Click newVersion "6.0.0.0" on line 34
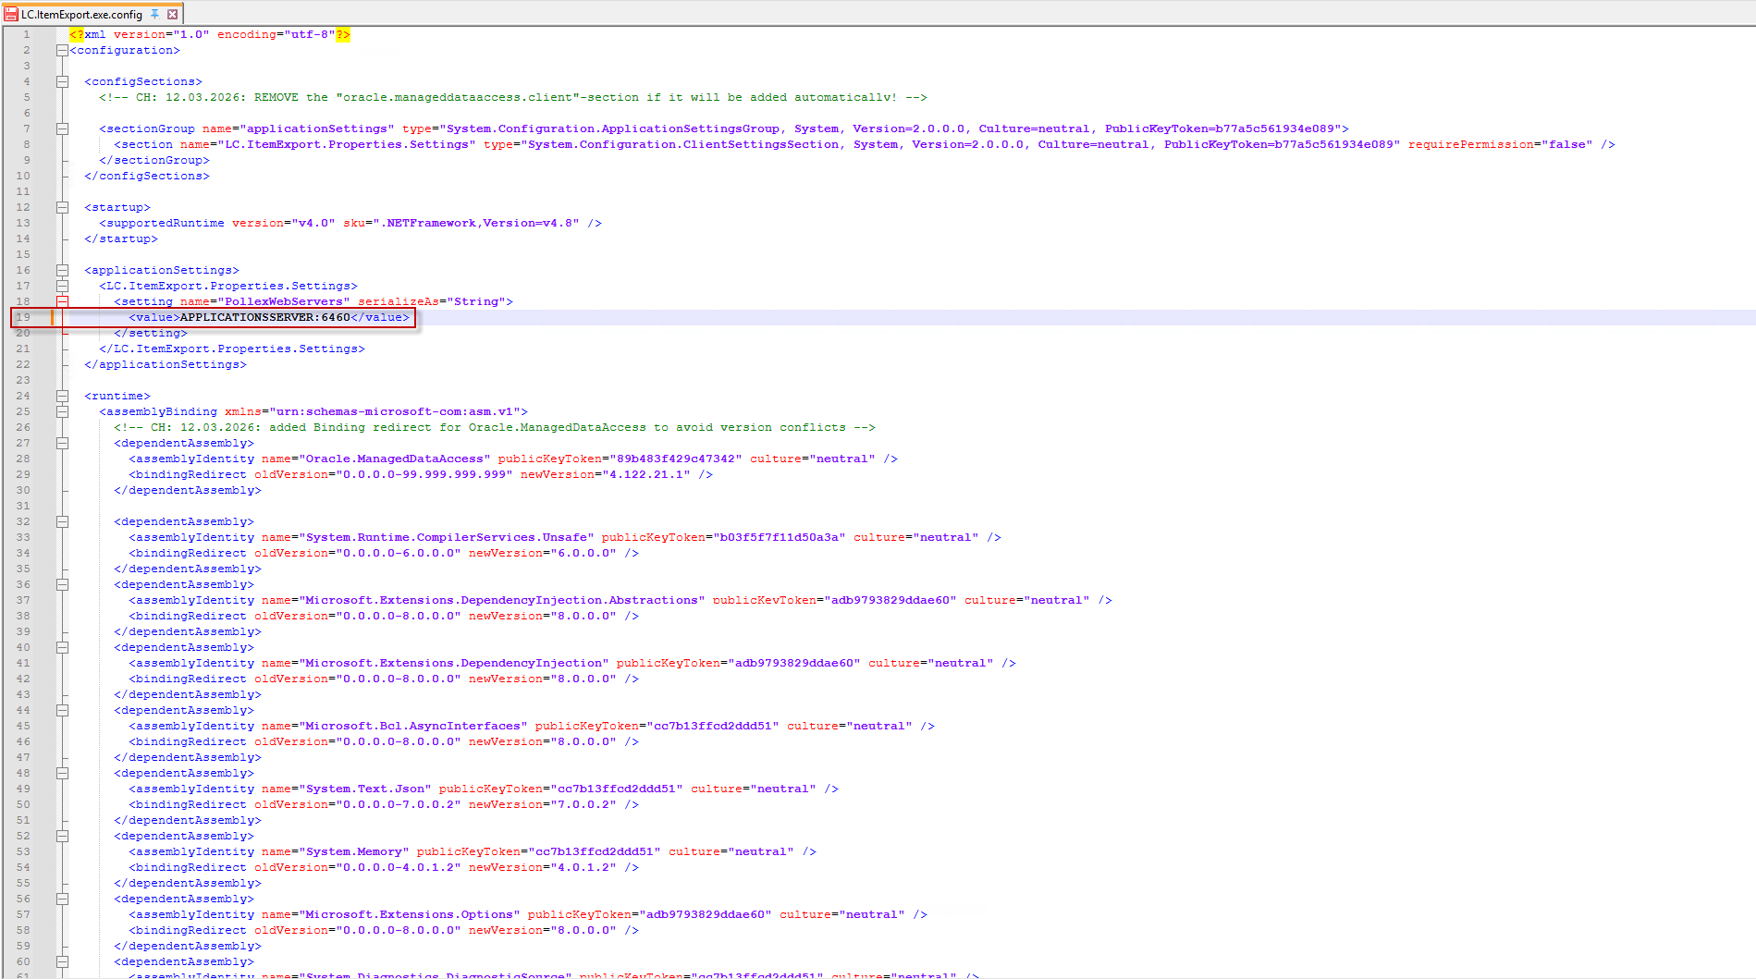Viewport: 1756px width, 979px height. tap(583, 553)
